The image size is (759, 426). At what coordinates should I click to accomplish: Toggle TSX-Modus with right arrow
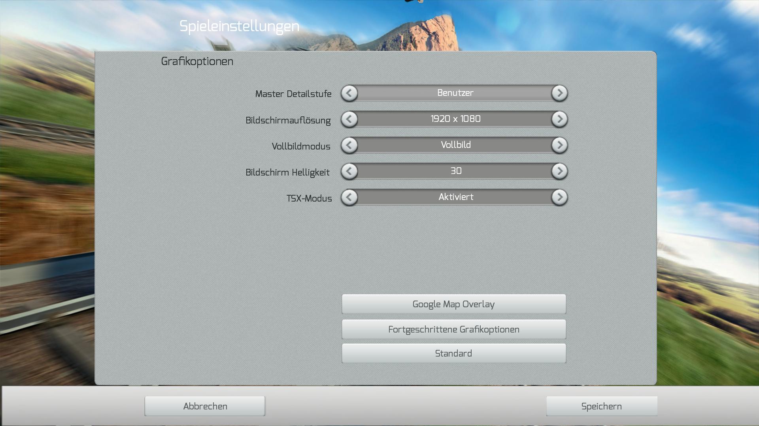click(559, 198)
